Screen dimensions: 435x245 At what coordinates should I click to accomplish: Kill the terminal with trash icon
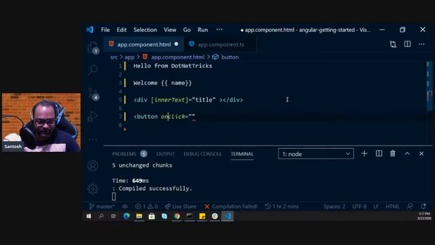pos(393,154)
